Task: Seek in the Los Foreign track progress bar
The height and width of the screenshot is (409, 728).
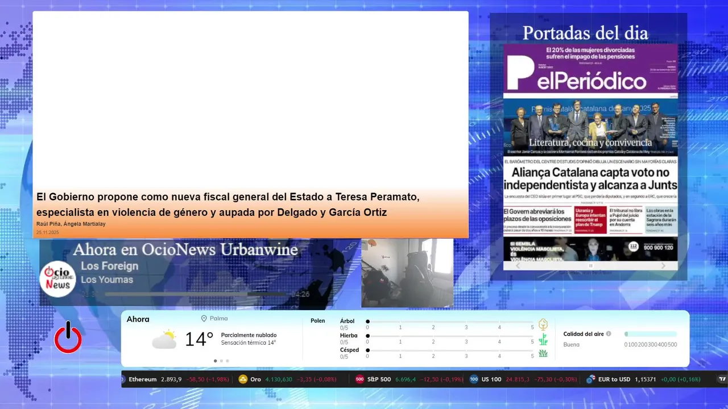Action: click(195, 294)
